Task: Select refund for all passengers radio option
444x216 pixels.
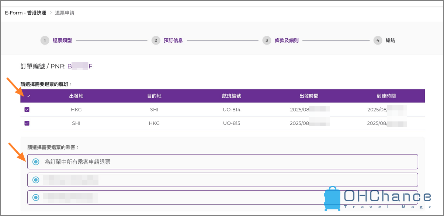Action: click(36, 162)
